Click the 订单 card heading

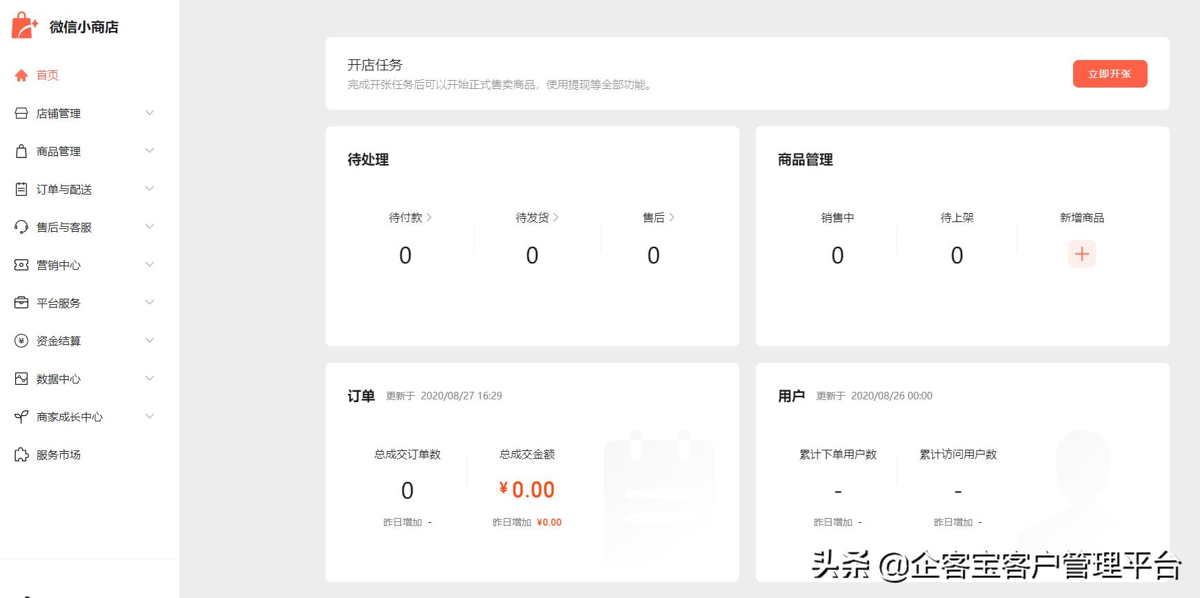click(361, 396)
